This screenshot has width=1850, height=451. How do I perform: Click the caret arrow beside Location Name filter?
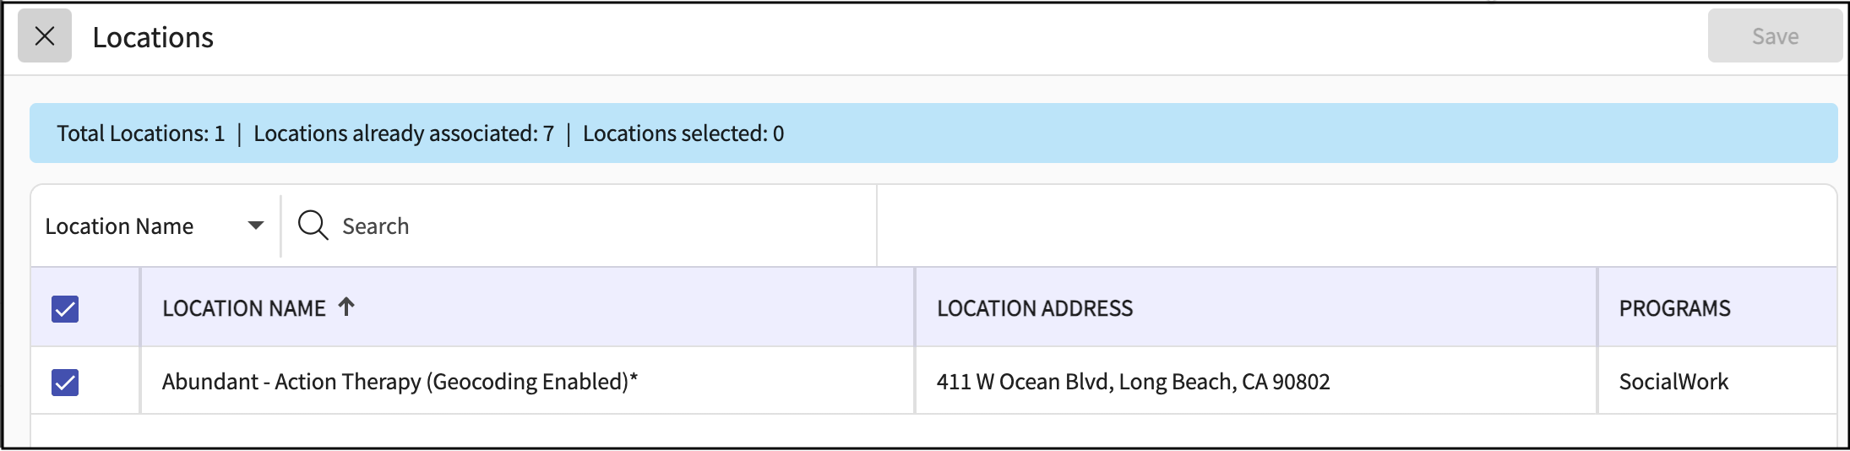tap(255, 225)
